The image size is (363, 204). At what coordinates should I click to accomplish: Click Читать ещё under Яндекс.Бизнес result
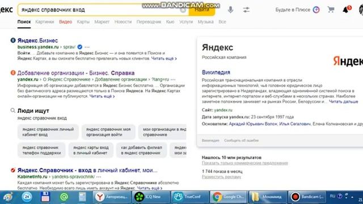tap(164, 58)
